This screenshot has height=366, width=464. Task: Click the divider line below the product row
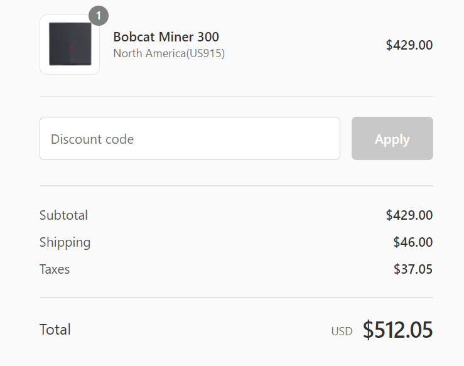[x=237, y=96]
